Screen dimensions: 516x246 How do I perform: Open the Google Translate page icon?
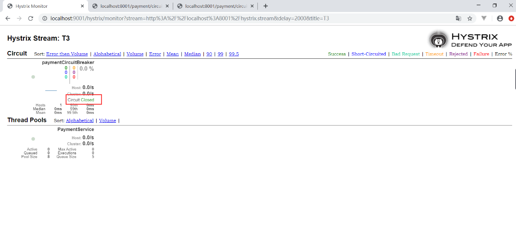459,19
